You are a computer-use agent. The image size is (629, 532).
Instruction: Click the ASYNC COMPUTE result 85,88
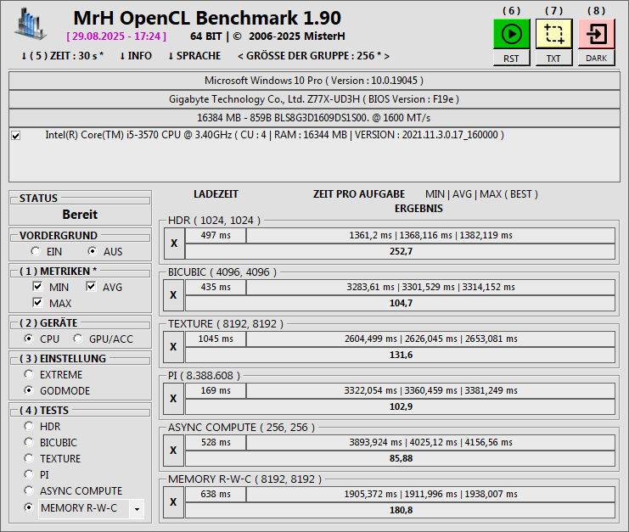[x=401, y=458]
